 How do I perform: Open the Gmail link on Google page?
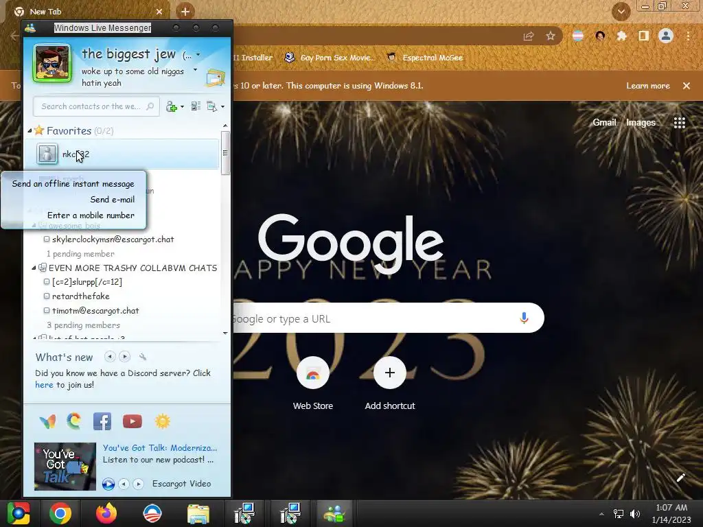(x=604, y=122)
